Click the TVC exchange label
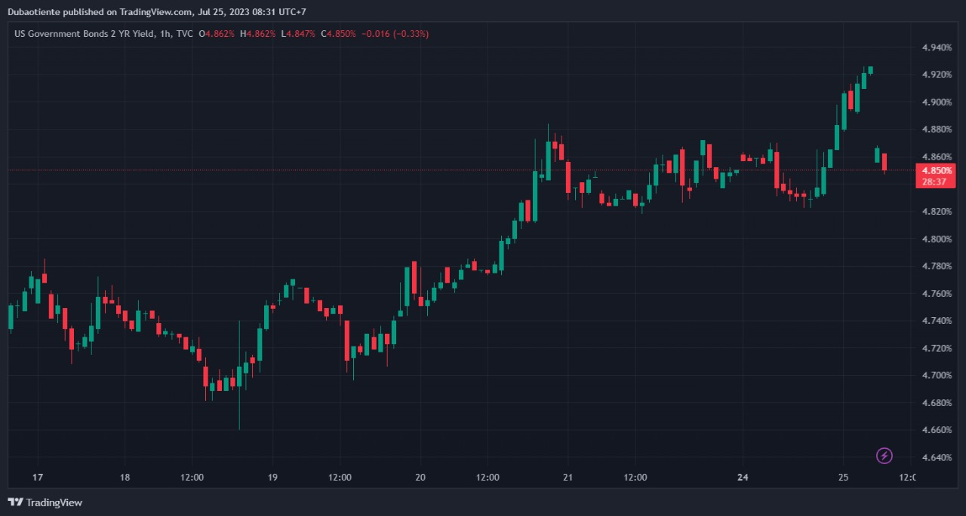 tap(184, 34)
